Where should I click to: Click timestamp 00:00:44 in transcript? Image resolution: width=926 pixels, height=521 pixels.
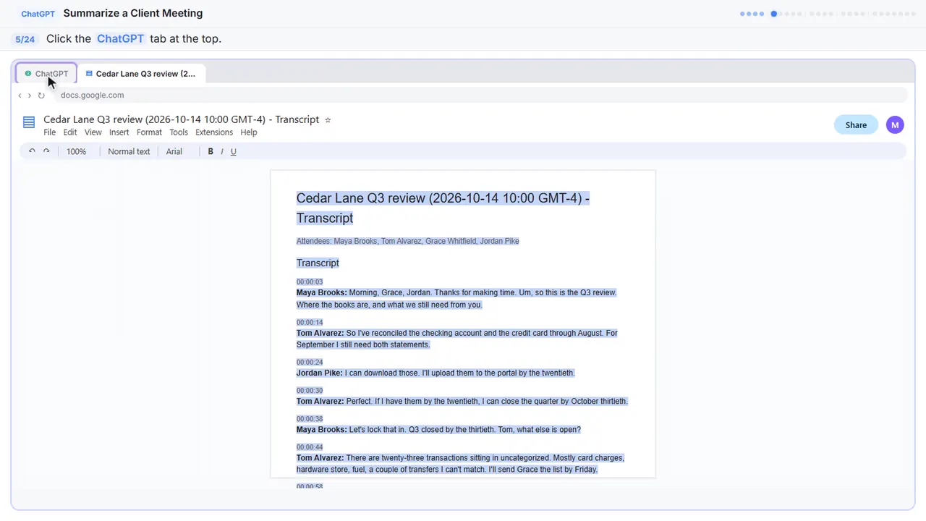pyautogui.click(x=310, y=447)
